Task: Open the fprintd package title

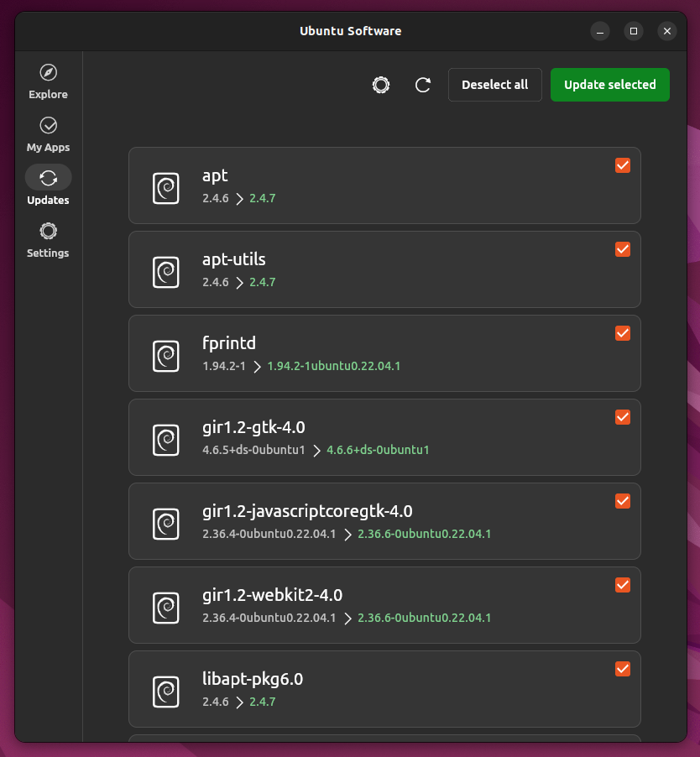Action: pos(229,343)
